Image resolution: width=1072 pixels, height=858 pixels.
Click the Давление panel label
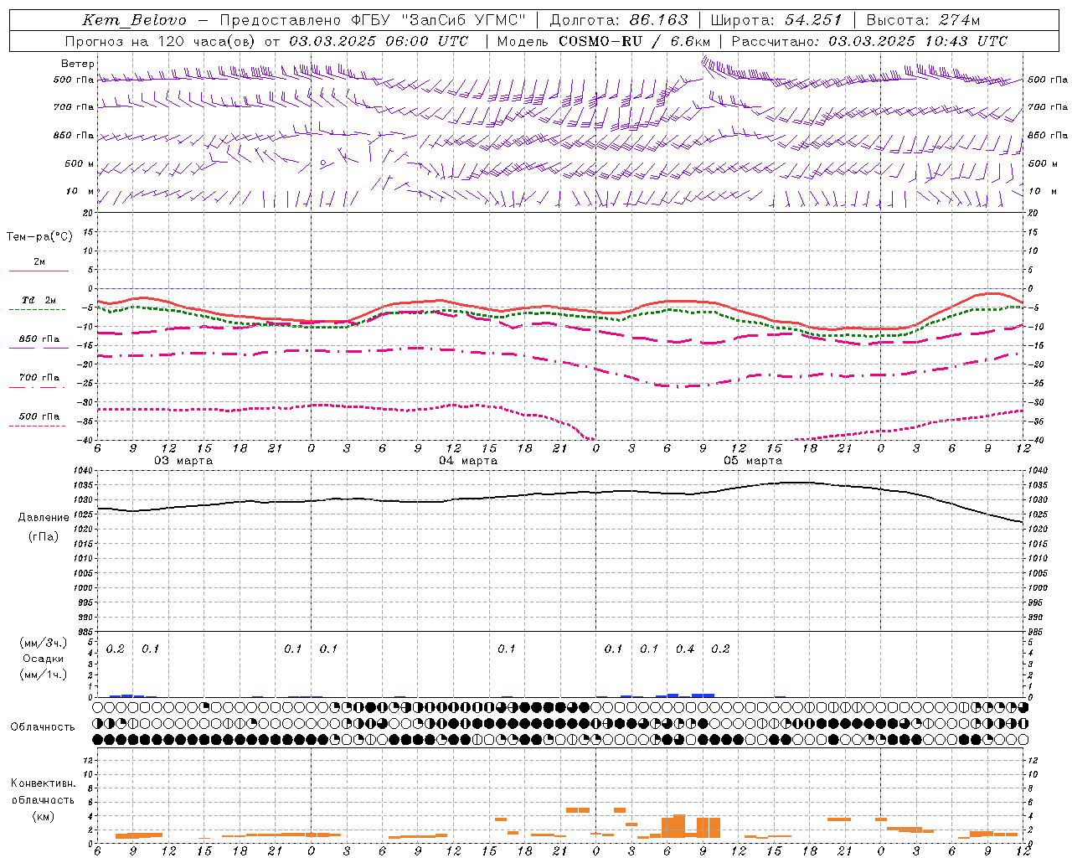click(x=44, y=518)
